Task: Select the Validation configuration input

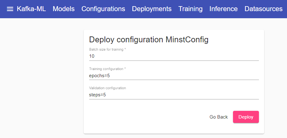Action: [174, 95]
